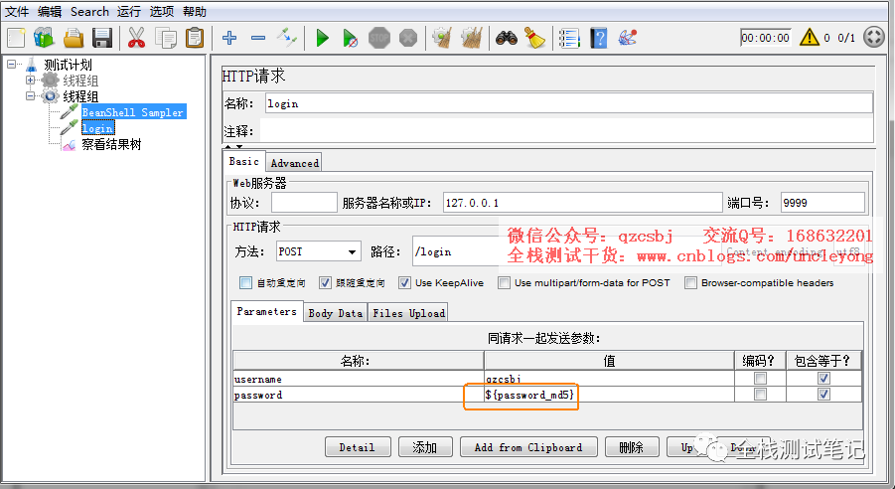Screen dimensions: 895x489
Task: Collapse the 测试计划 root node
Action: coord(11,64)
